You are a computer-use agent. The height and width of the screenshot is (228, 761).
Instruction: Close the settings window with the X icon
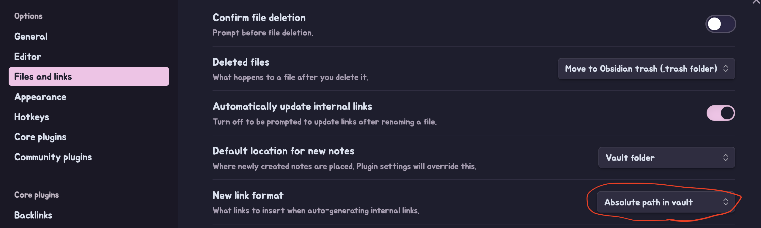756,2
